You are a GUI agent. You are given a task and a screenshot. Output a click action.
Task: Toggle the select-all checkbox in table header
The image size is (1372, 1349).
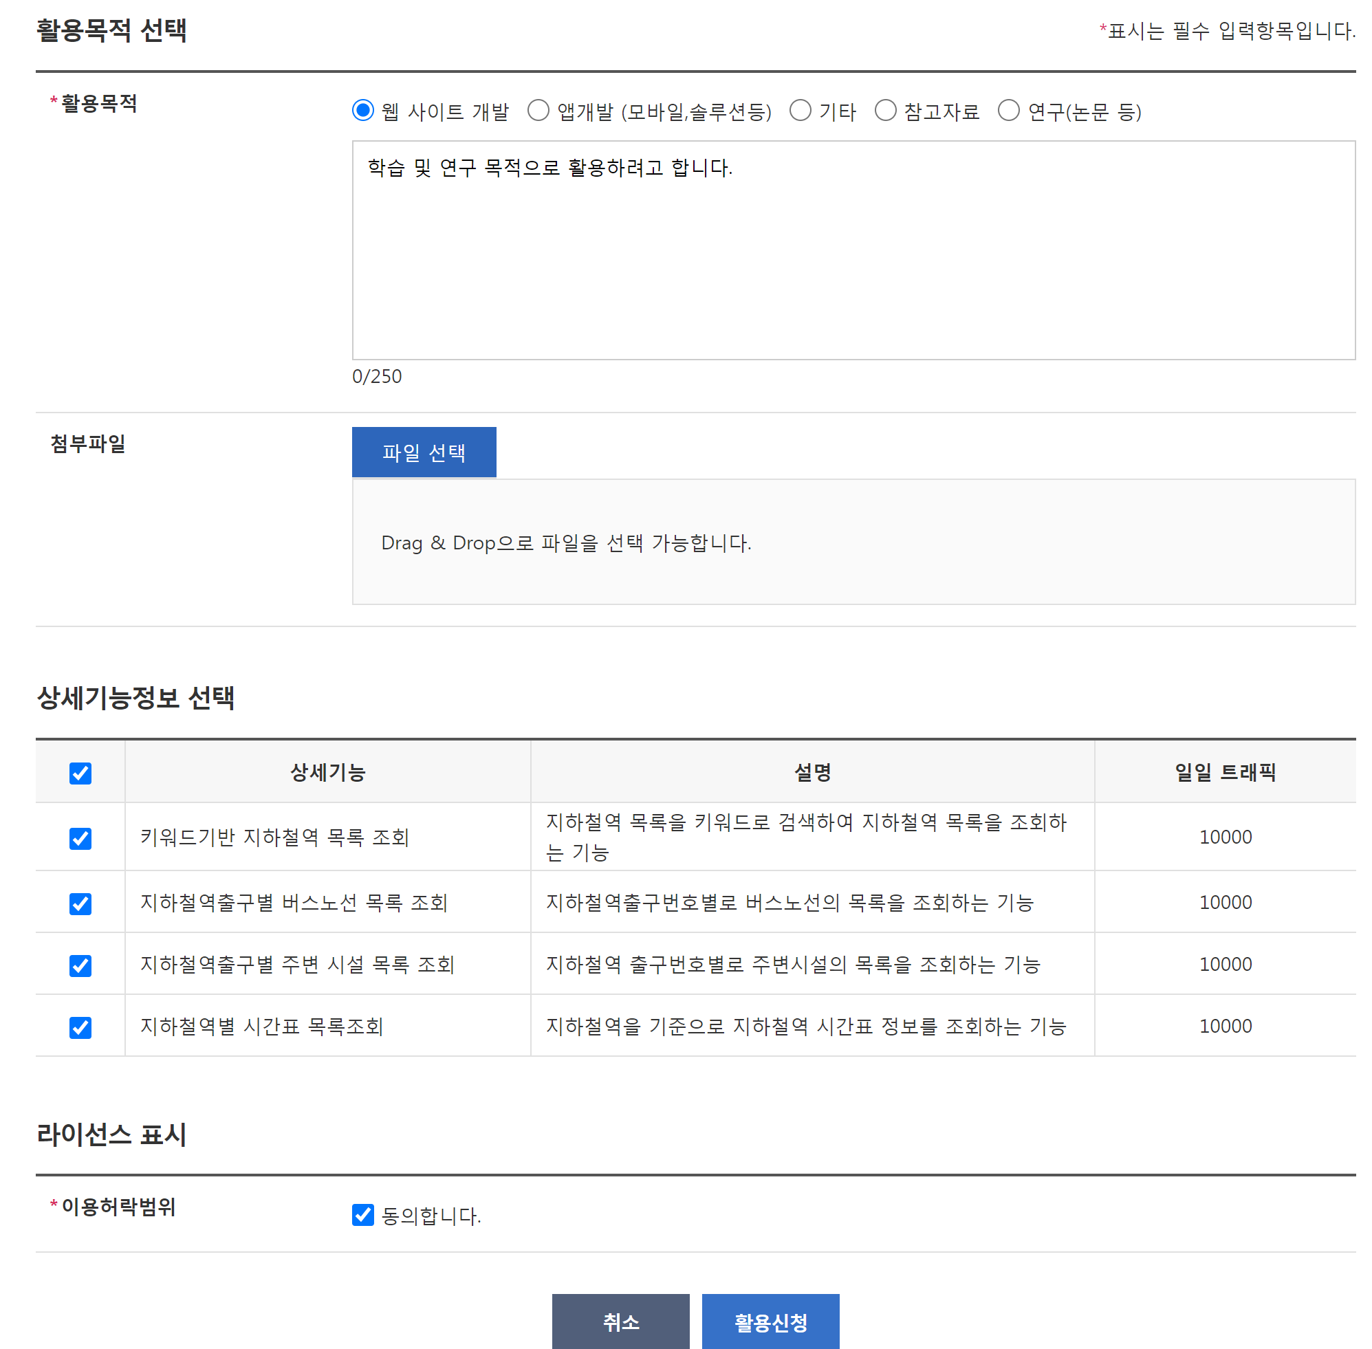click(x=80, y=773)
